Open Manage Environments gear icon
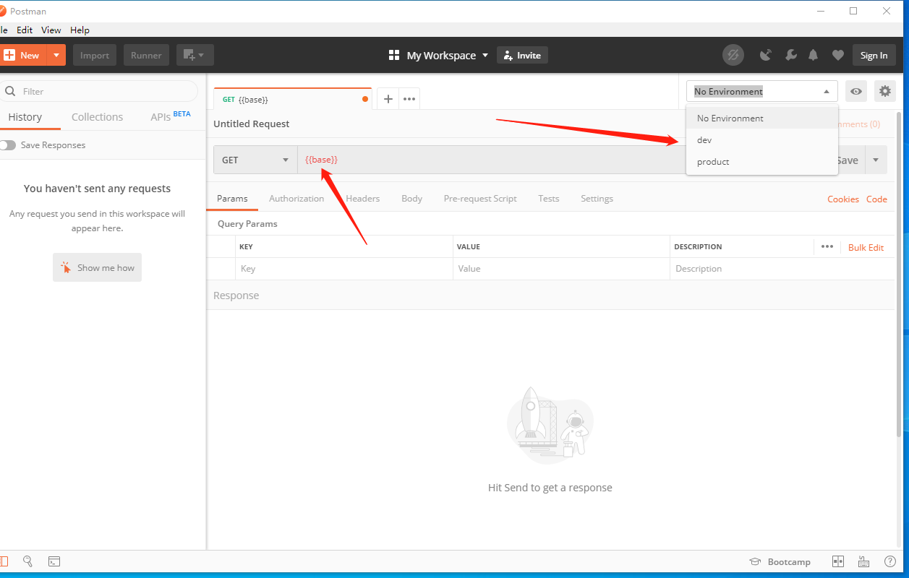 tap(885, 91)
